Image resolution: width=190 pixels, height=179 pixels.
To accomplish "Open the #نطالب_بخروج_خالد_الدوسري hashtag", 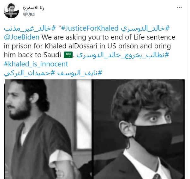I will click(x=123, y=55).
